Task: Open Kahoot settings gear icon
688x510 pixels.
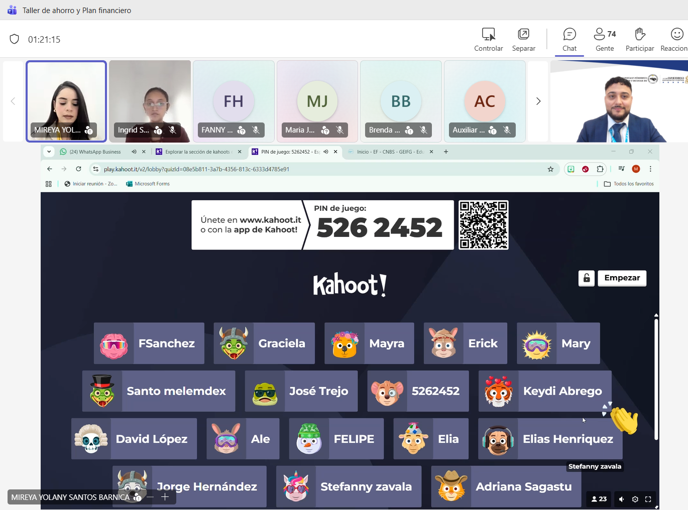Action: point(635,499)
